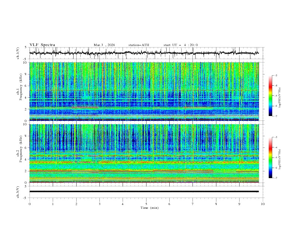Image resolution: width=296 pixels, height=229 pixels.
Task: Click the ch.1 colorbar title log(PSD)(V²/Hz)
Action: (280, 98)
